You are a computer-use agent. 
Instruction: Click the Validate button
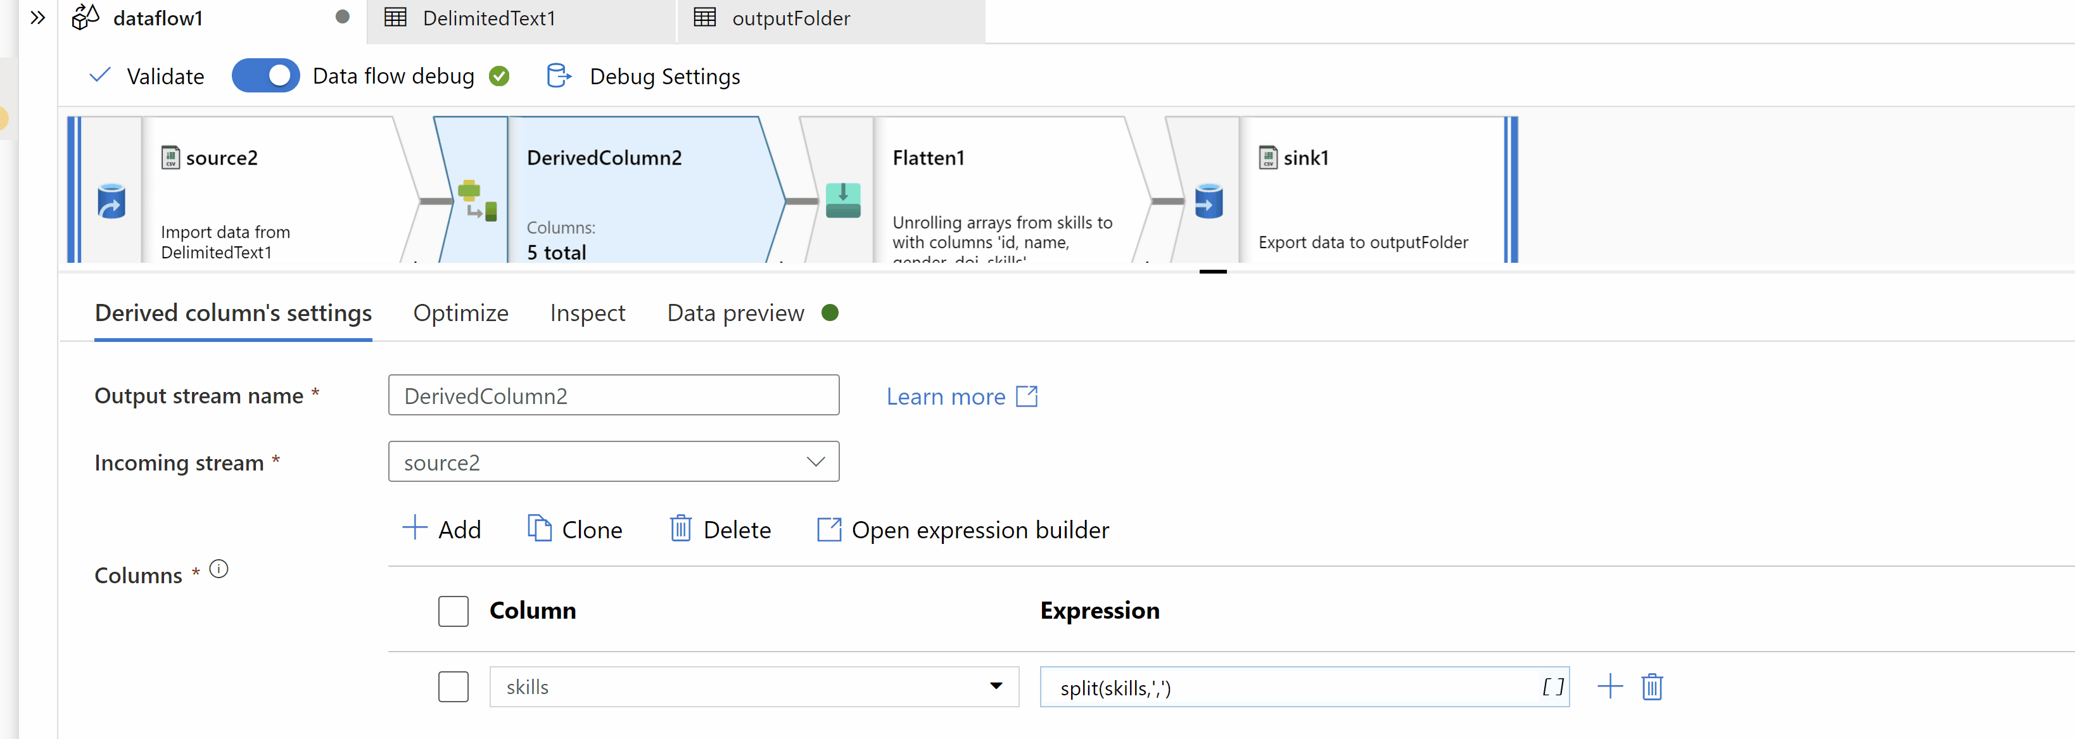[x=148, y=75]
